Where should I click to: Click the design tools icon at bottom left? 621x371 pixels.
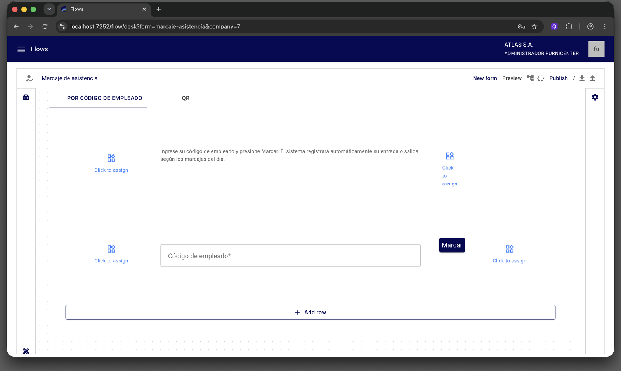[26, 351]
